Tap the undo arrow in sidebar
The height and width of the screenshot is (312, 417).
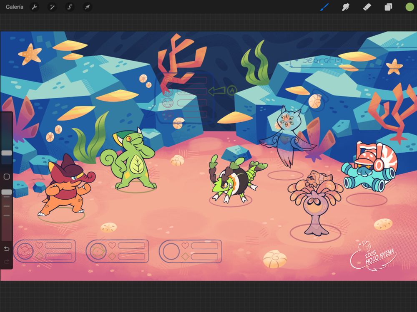pyautogui.click(x=7, y=249)
